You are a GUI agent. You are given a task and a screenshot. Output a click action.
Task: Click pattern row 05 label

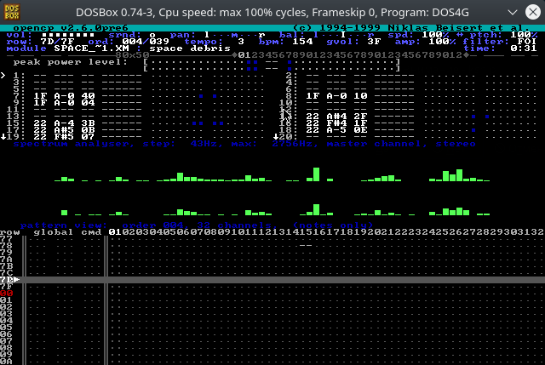pyautogui.click(x=7, y=328)
